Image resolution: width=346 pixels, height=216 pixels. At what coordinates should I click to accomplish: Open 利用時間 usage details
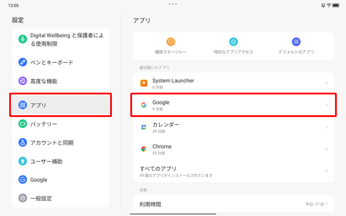coord(234,204)
